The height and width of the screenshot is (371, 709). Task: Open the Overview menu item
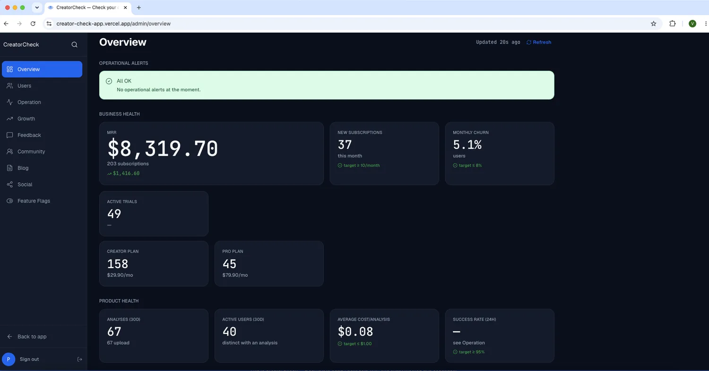tap(42, 69)
